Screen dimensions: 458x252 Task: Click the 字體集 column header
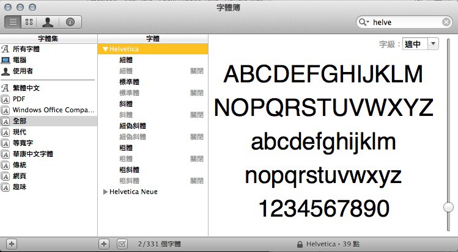48,38
